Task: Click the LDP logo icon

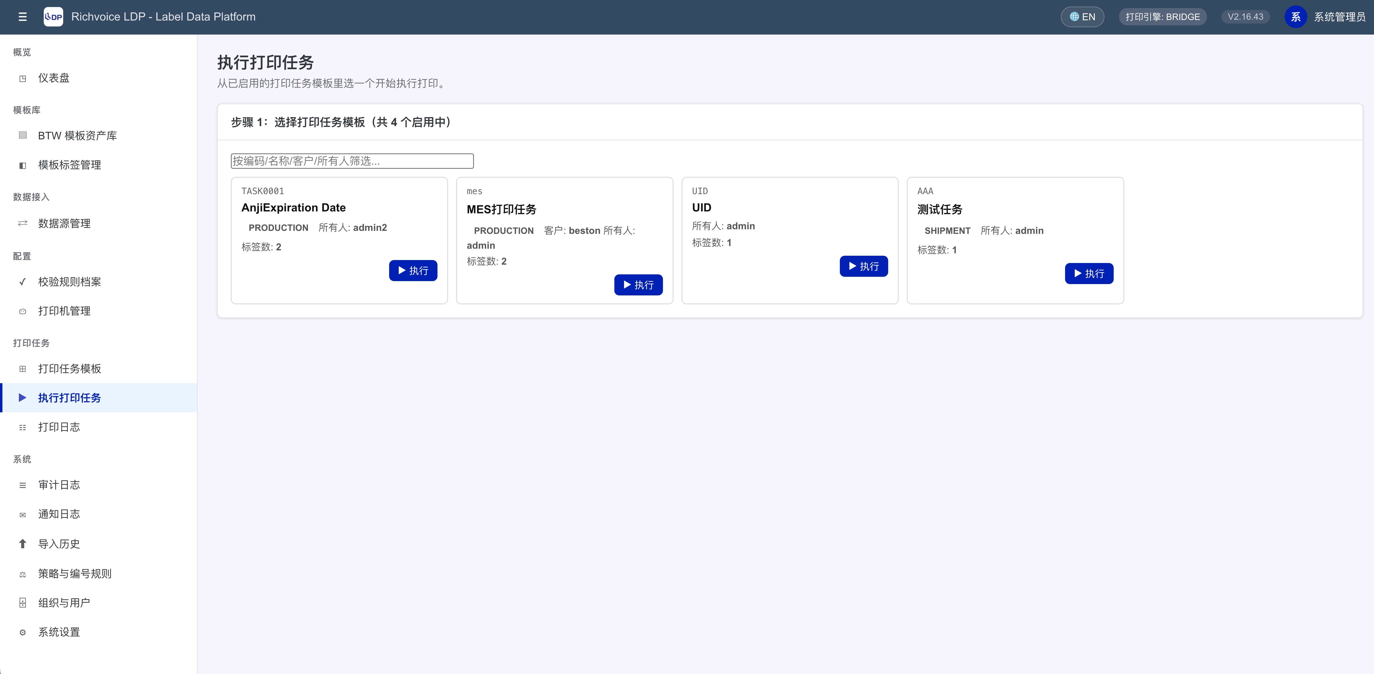Action: 53,17
